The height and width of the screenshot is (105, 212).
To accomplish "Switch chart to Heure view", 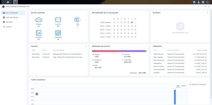I will (183, 86).
